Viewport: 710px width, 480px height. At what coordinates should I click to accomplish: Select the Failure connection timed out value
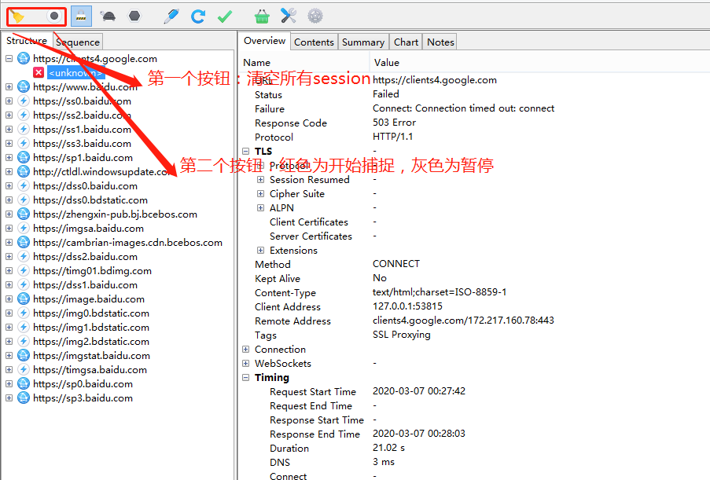click(463, 108)
